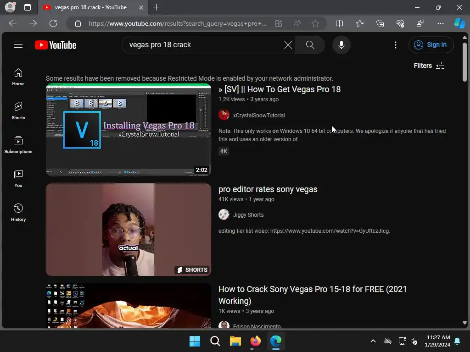Screen dimensions: 470x352
Task: Open video title How To Get Vegas Pro 18
Action: click(x=280, y=89)
